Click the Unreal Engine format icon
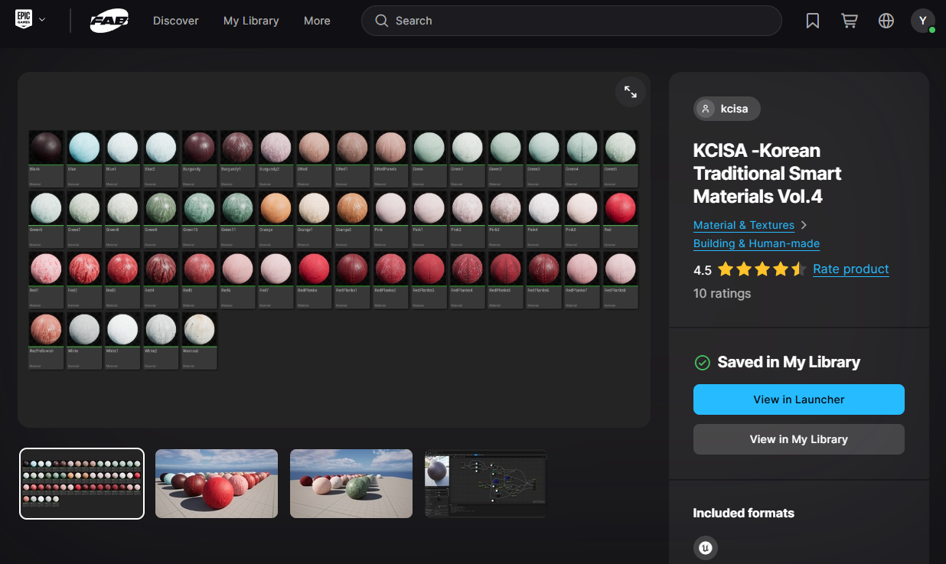Image resolution: width=946 pixels, height=564 pixels. [705, 547]
